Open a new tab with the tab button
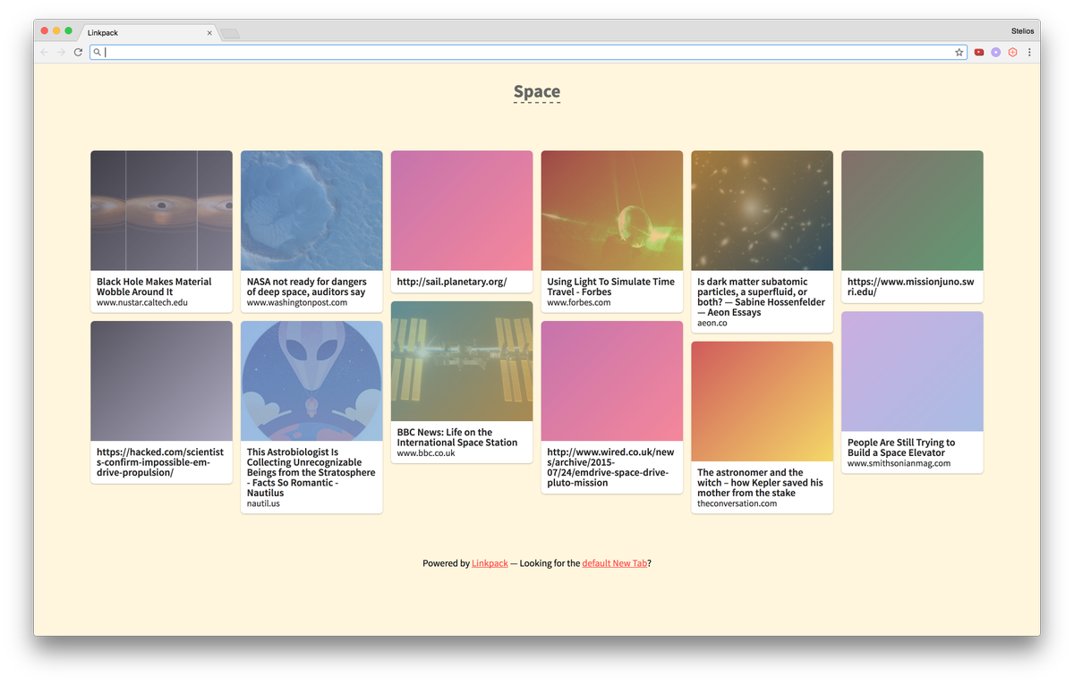Image resolution: width=1074 pixels, height=684 pixels. tap(230, 34)
